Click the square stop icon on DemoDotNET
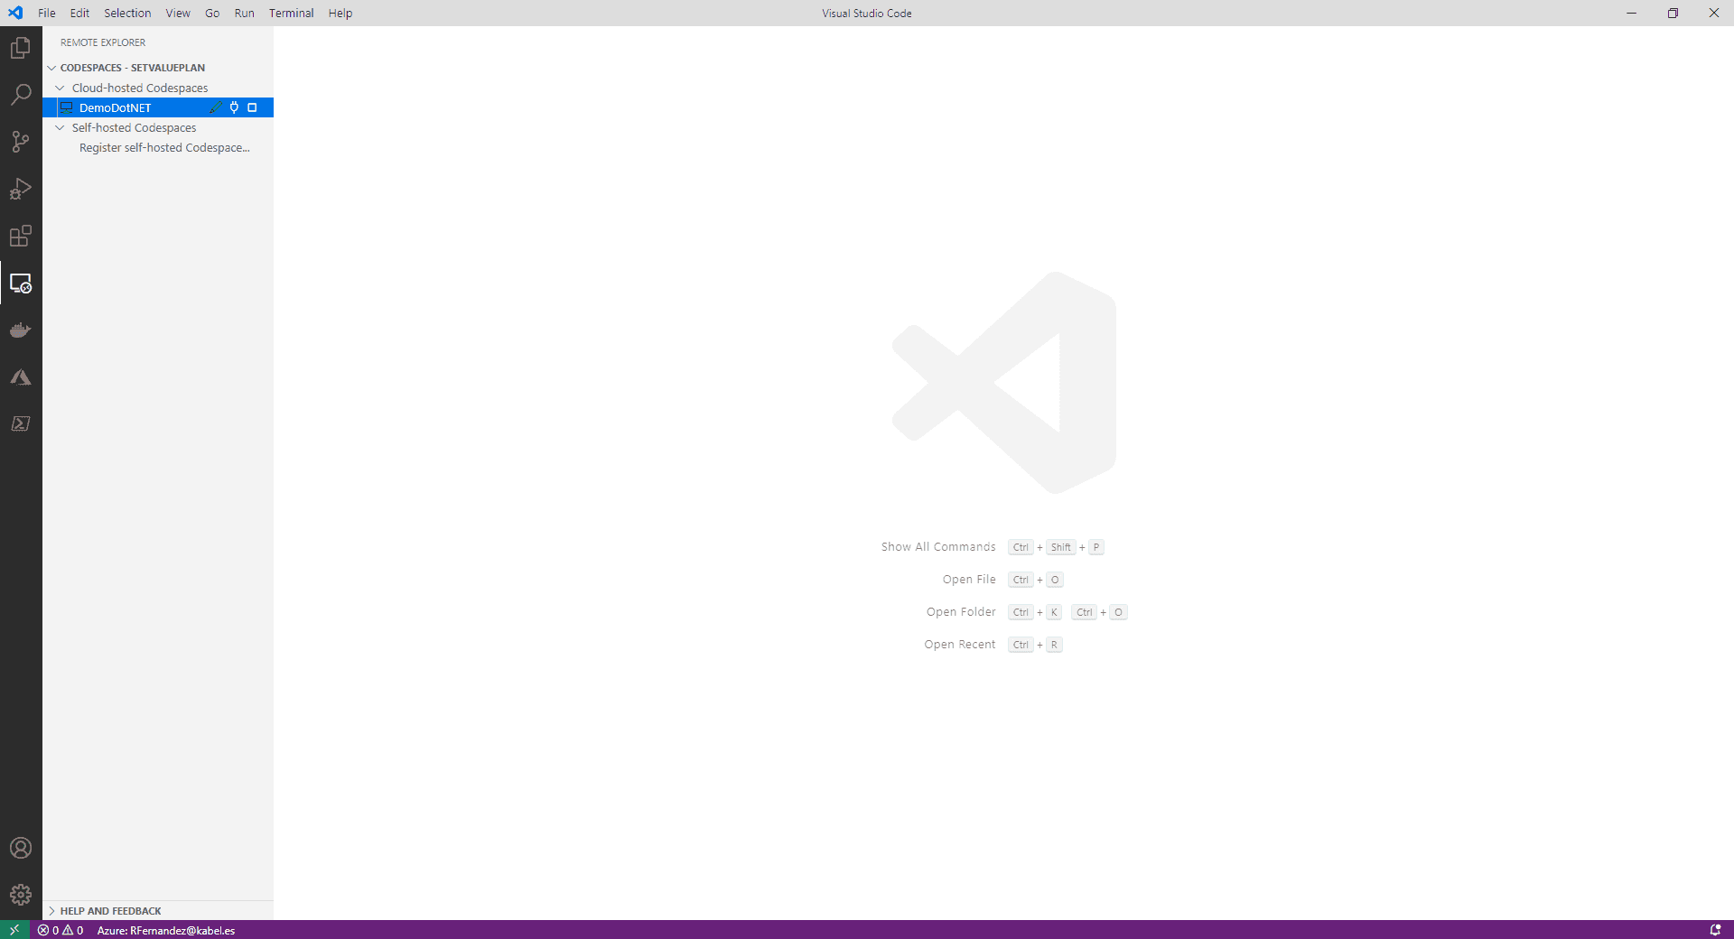The width and height of the screenshot is (1734, 939). pyautogui.click(x=252, y=107)
